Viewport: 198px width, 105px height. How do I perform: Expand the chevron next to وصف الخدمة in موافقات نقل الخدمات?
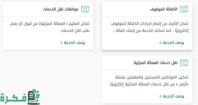(x=61, y=43)
